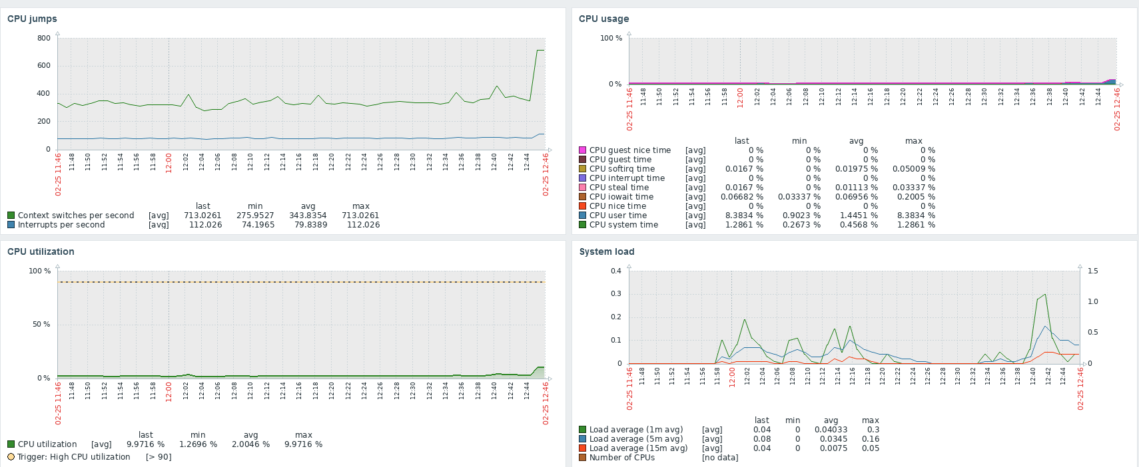Click the 02-25 12:46 end label on CPU jumps graph
Image resolution: width=1139 pixels, height=467 pixels.
(546, 174)
